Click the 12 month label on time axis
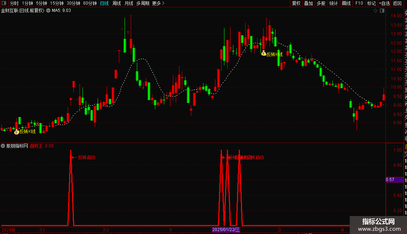 coord(106,230)
